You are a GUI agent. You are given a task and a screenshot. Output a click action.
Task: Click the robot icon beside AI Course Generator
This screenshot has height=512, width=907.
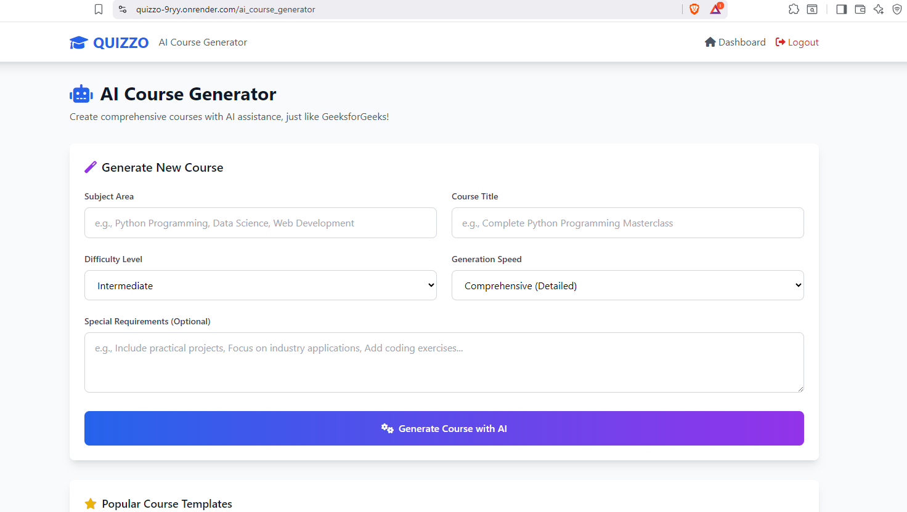point(81,94)
